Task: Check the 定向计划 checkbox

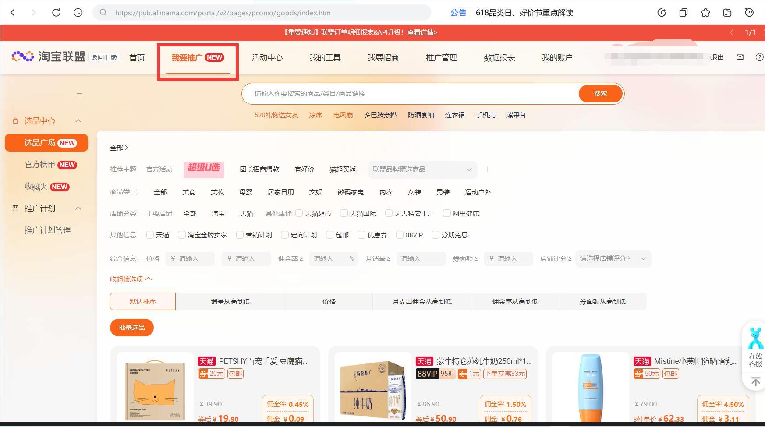Action: click(x=284, y=235)
